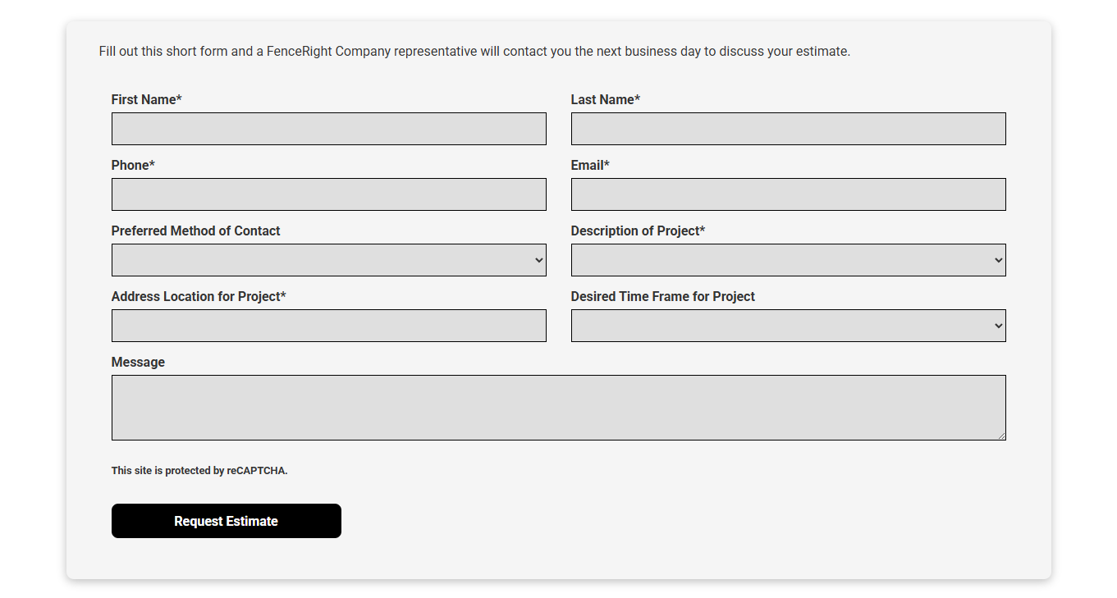Image resolution: width=1117 pixels, height=598 pixels.
Task: Select the Phone number field
Action: 328,194
